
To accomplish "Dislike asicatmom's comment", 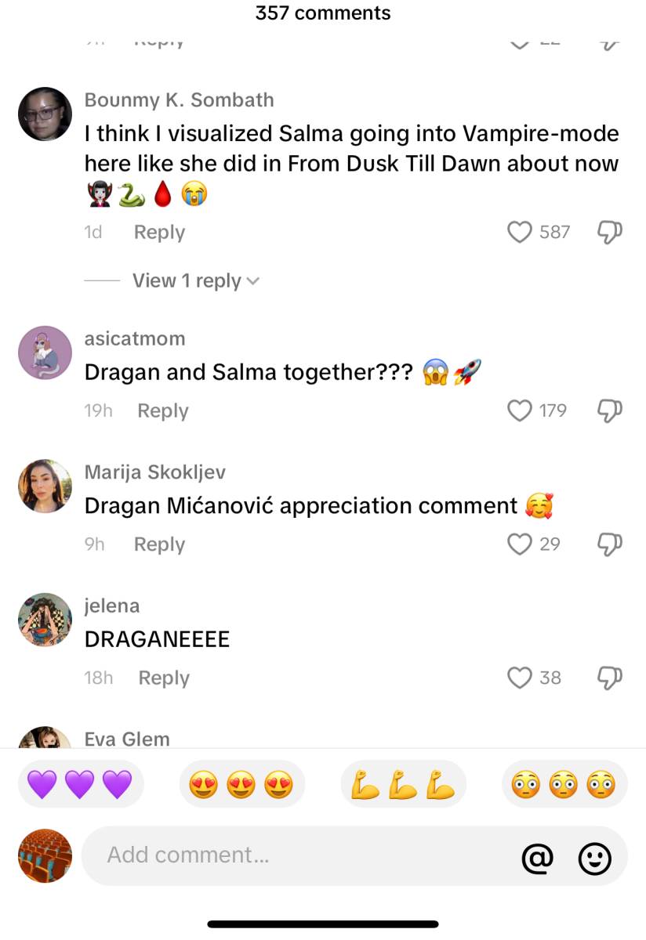I will point(610,410).
